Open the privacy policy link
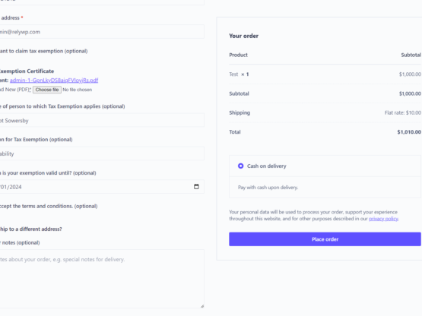422x316 pixels. 383,219
